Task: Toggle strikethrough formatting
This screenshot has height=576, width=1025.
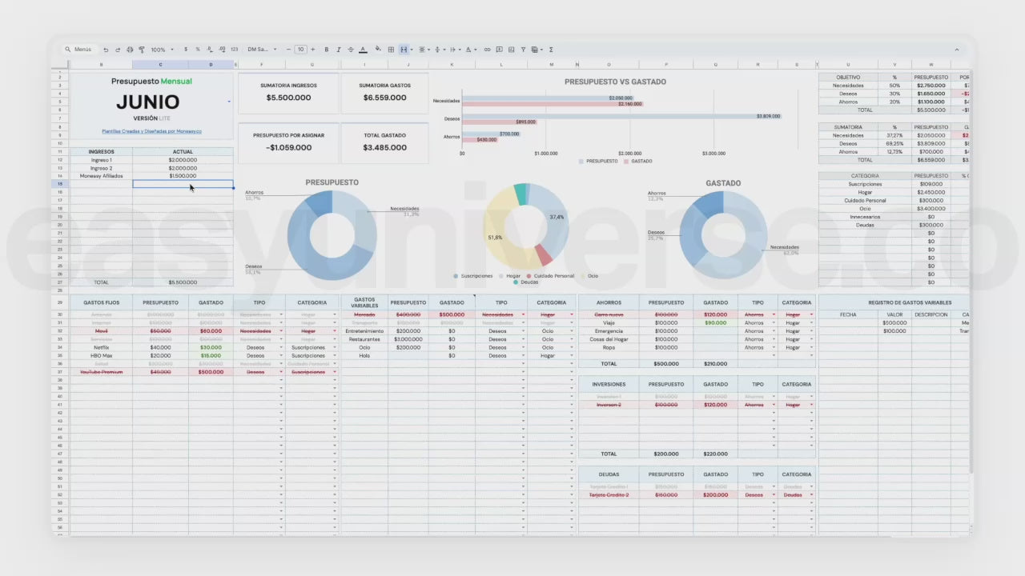Action: pyautogui.click(x=350, y=50)
